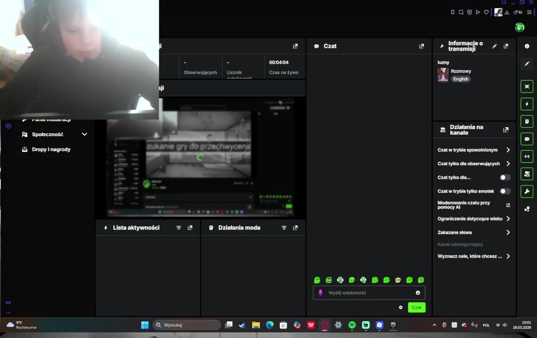Click the Wyślij wiadomość message field
Image resolution: width=537 pixels, height=338 pixels.
pos(369,293)
